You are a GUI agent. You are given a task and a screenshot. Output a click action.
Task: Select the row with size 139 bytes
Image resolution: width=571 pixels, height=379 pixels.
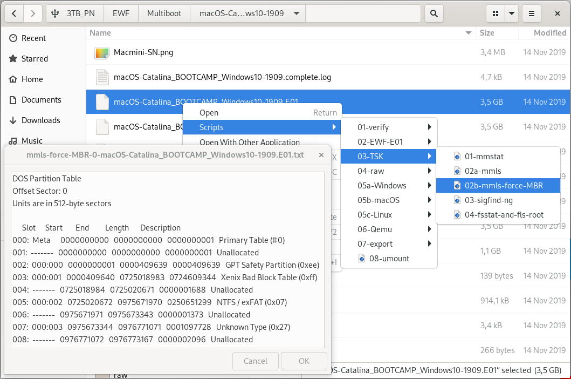[451, 276]
